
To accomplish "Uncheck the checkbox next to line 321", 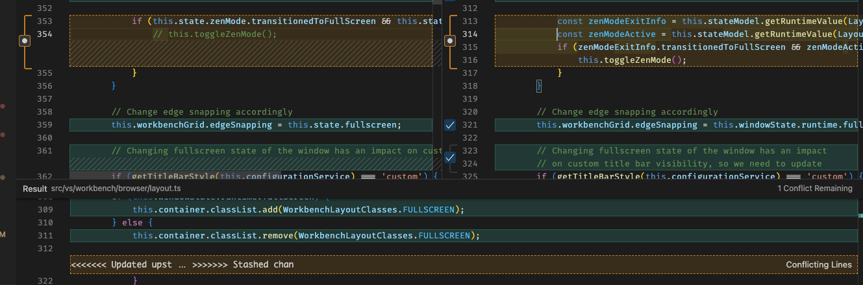I will [451, 125].
